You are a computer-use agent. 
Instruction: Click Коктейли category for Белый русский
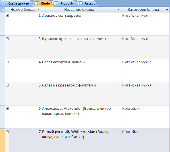(x=146, y=140)
